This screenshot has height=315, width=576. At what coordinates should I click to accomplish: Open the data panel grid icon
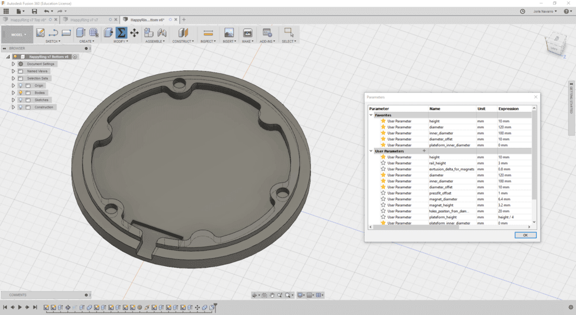(x=6, y=12)
